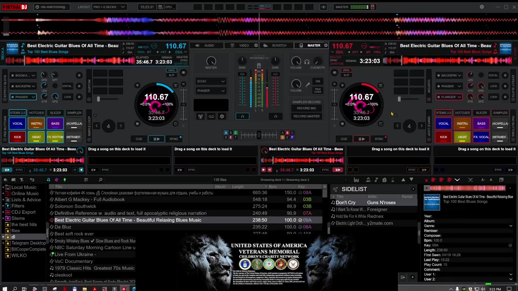Select the HOTCUES pad tab on the left deck
This screenshot has height=291, width=518.
point(36,113)
